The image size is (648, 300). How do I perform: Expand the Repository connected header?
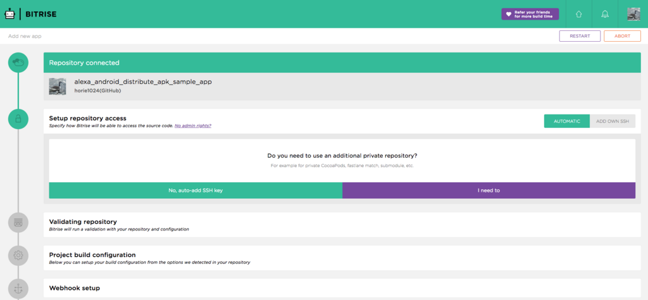pos(342,63)
